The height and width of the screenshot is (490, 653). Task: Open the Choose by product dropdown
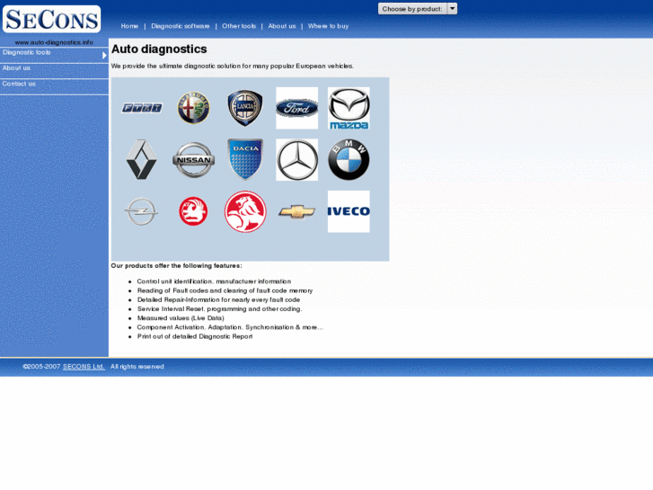[x=418, y=9]
